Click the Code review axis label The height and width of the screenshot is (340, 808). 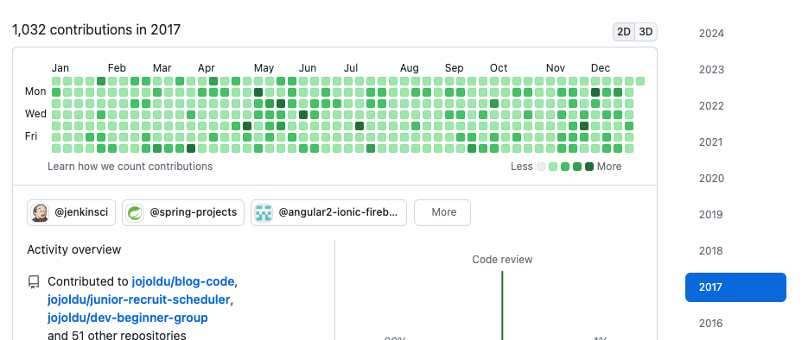click(x=502, y=260)
